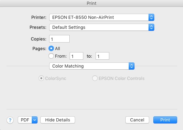Select the All pages radio button
Image resolution: width=183 pixels, height=130 pixels.
tap(51, 48)
